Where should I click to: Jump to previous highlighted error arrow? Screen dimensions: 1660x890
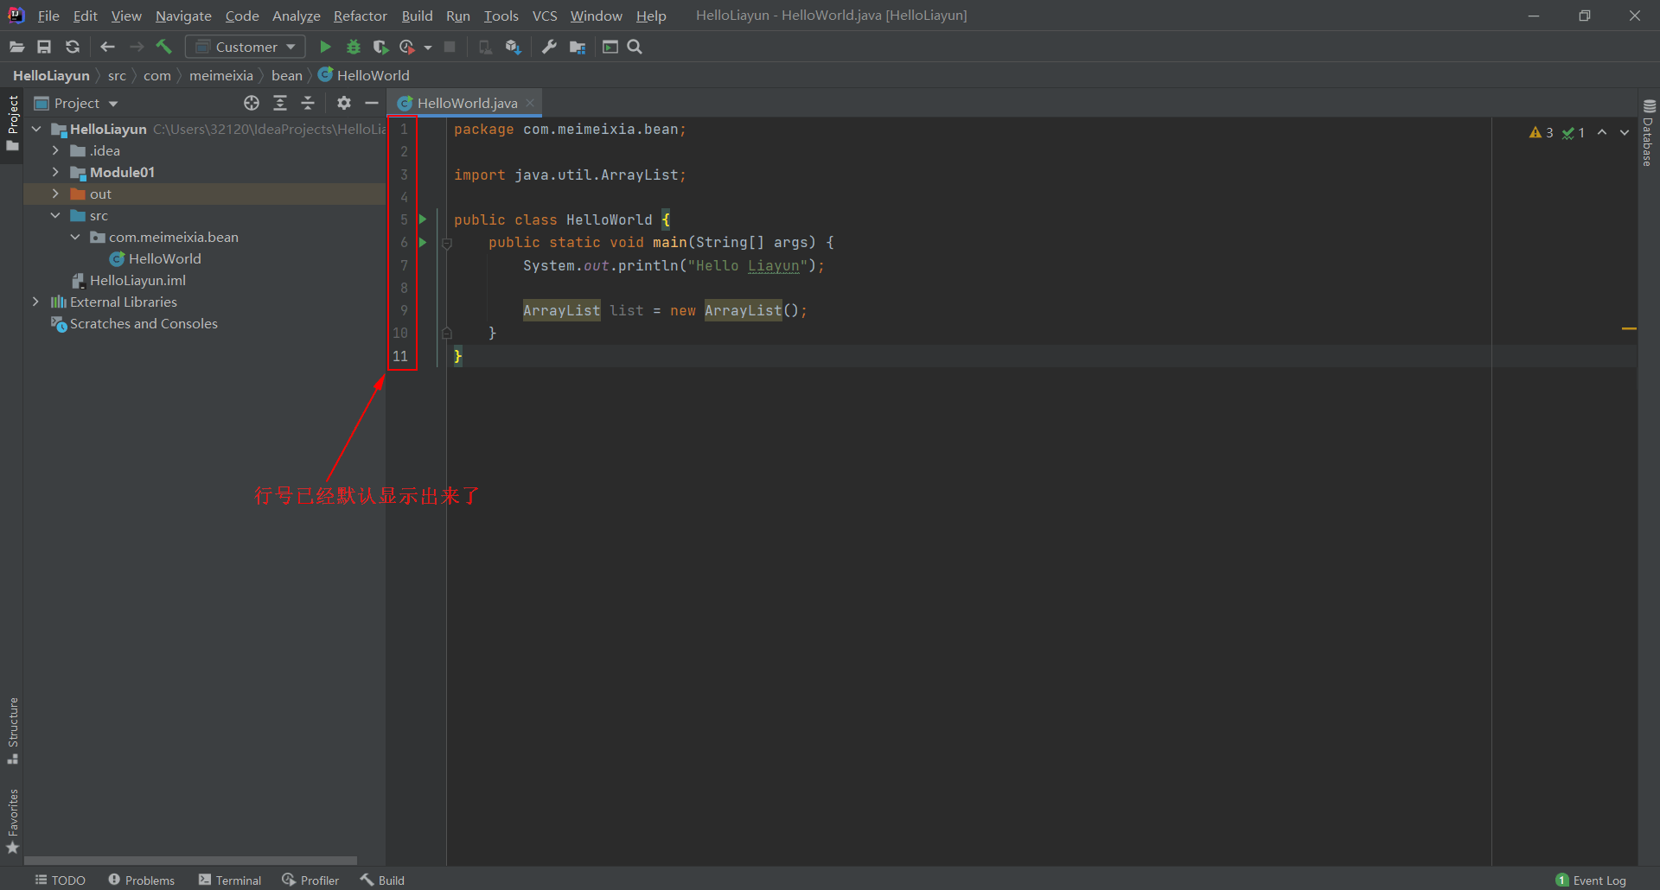1602,132
